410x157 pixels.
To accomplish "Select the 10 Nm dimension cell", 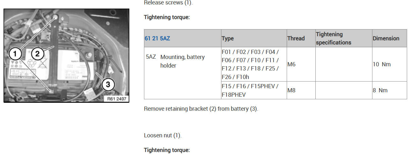I will tap(382, 64).
